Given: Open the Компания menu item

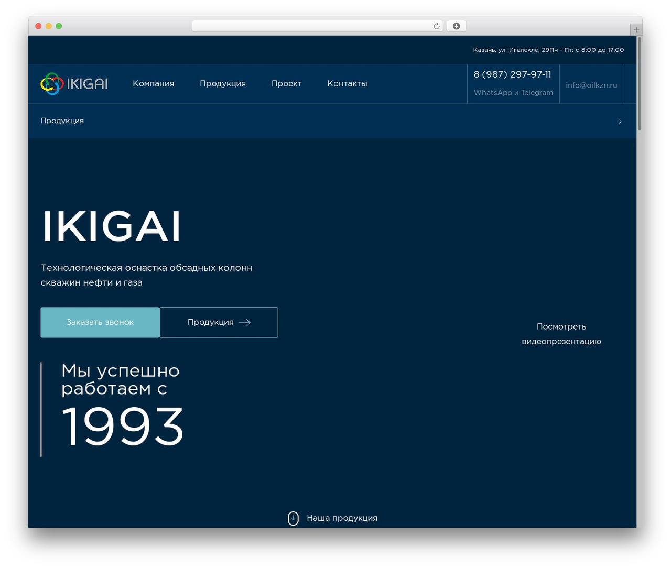Looking at the screenshot, I should click(154, 83).
